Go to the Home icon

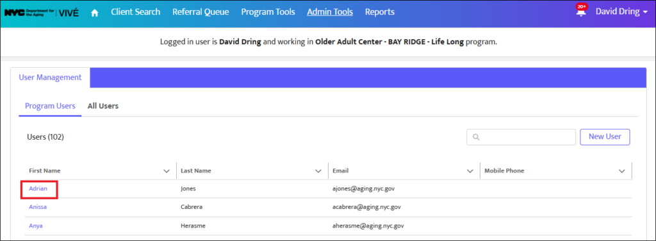pyautogui.click(x=95, y=13)
